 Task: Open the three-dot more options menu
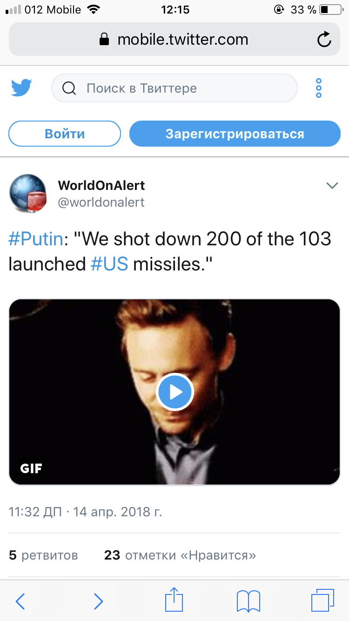click(319, 88)
